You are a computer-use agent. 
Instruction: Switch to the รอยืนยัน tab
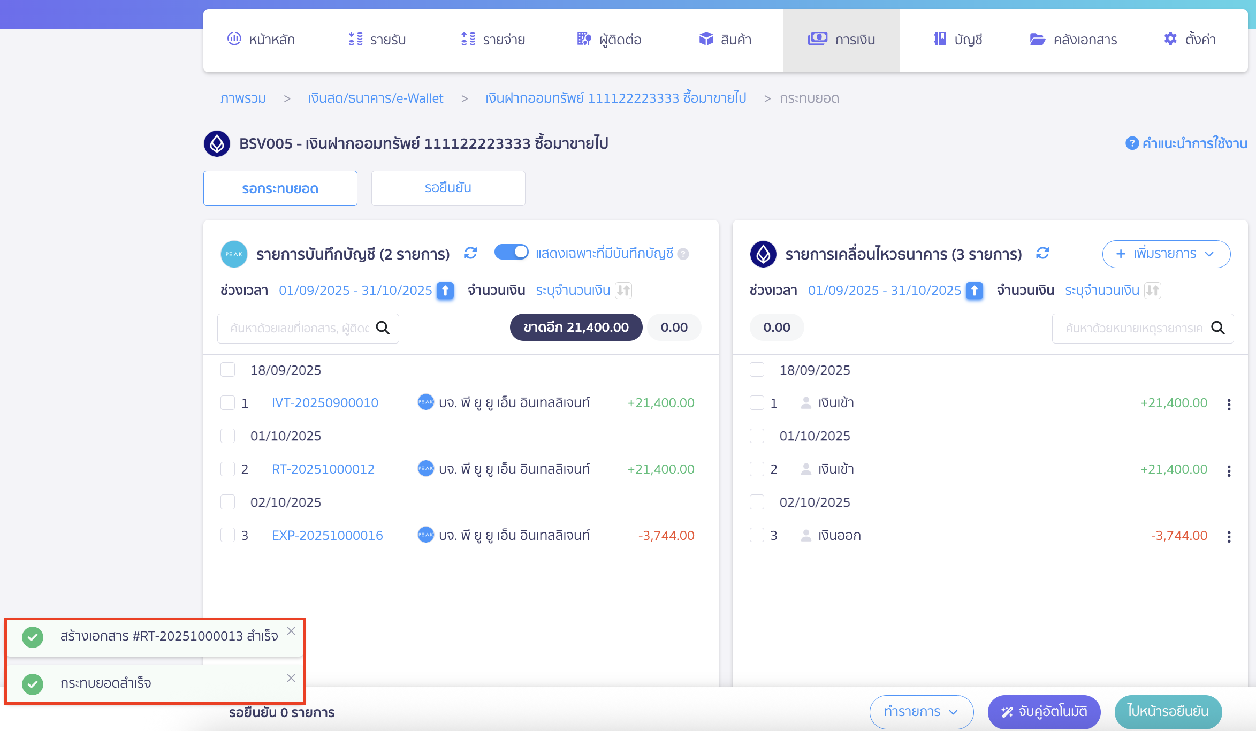click(448, 188)
